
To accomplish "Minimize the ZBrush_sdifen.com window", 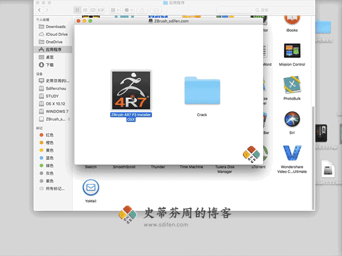I will (x=84, y=21).
